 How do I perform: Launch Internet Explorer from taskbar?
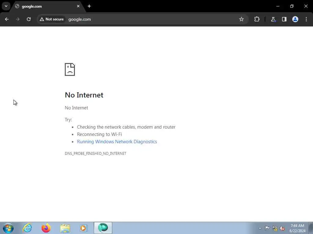point(27,228)
